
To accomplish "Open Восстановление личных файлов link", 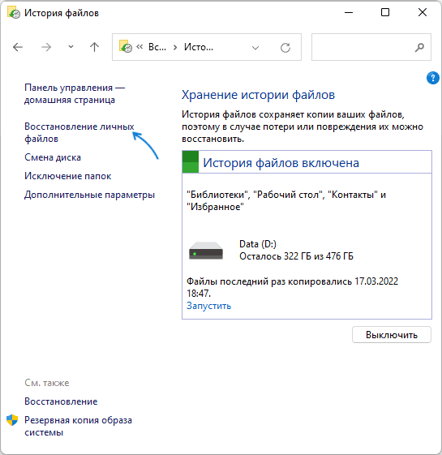I will [79, 133].
